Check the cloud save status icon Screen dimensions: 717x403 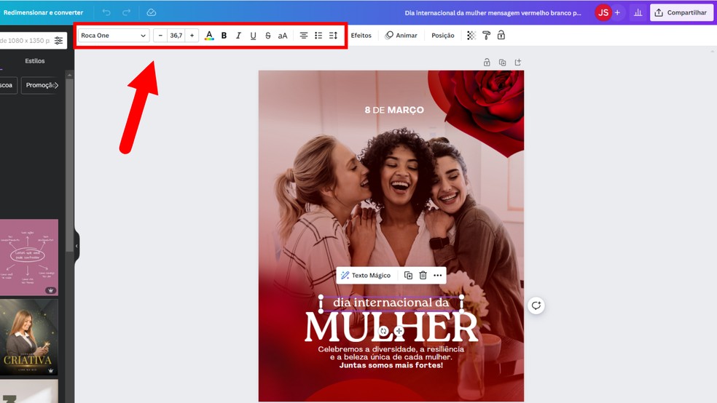[152, 13]
